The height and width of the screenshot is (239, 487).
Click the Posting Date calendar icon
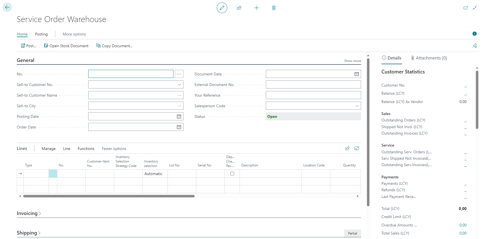(179, 116)
